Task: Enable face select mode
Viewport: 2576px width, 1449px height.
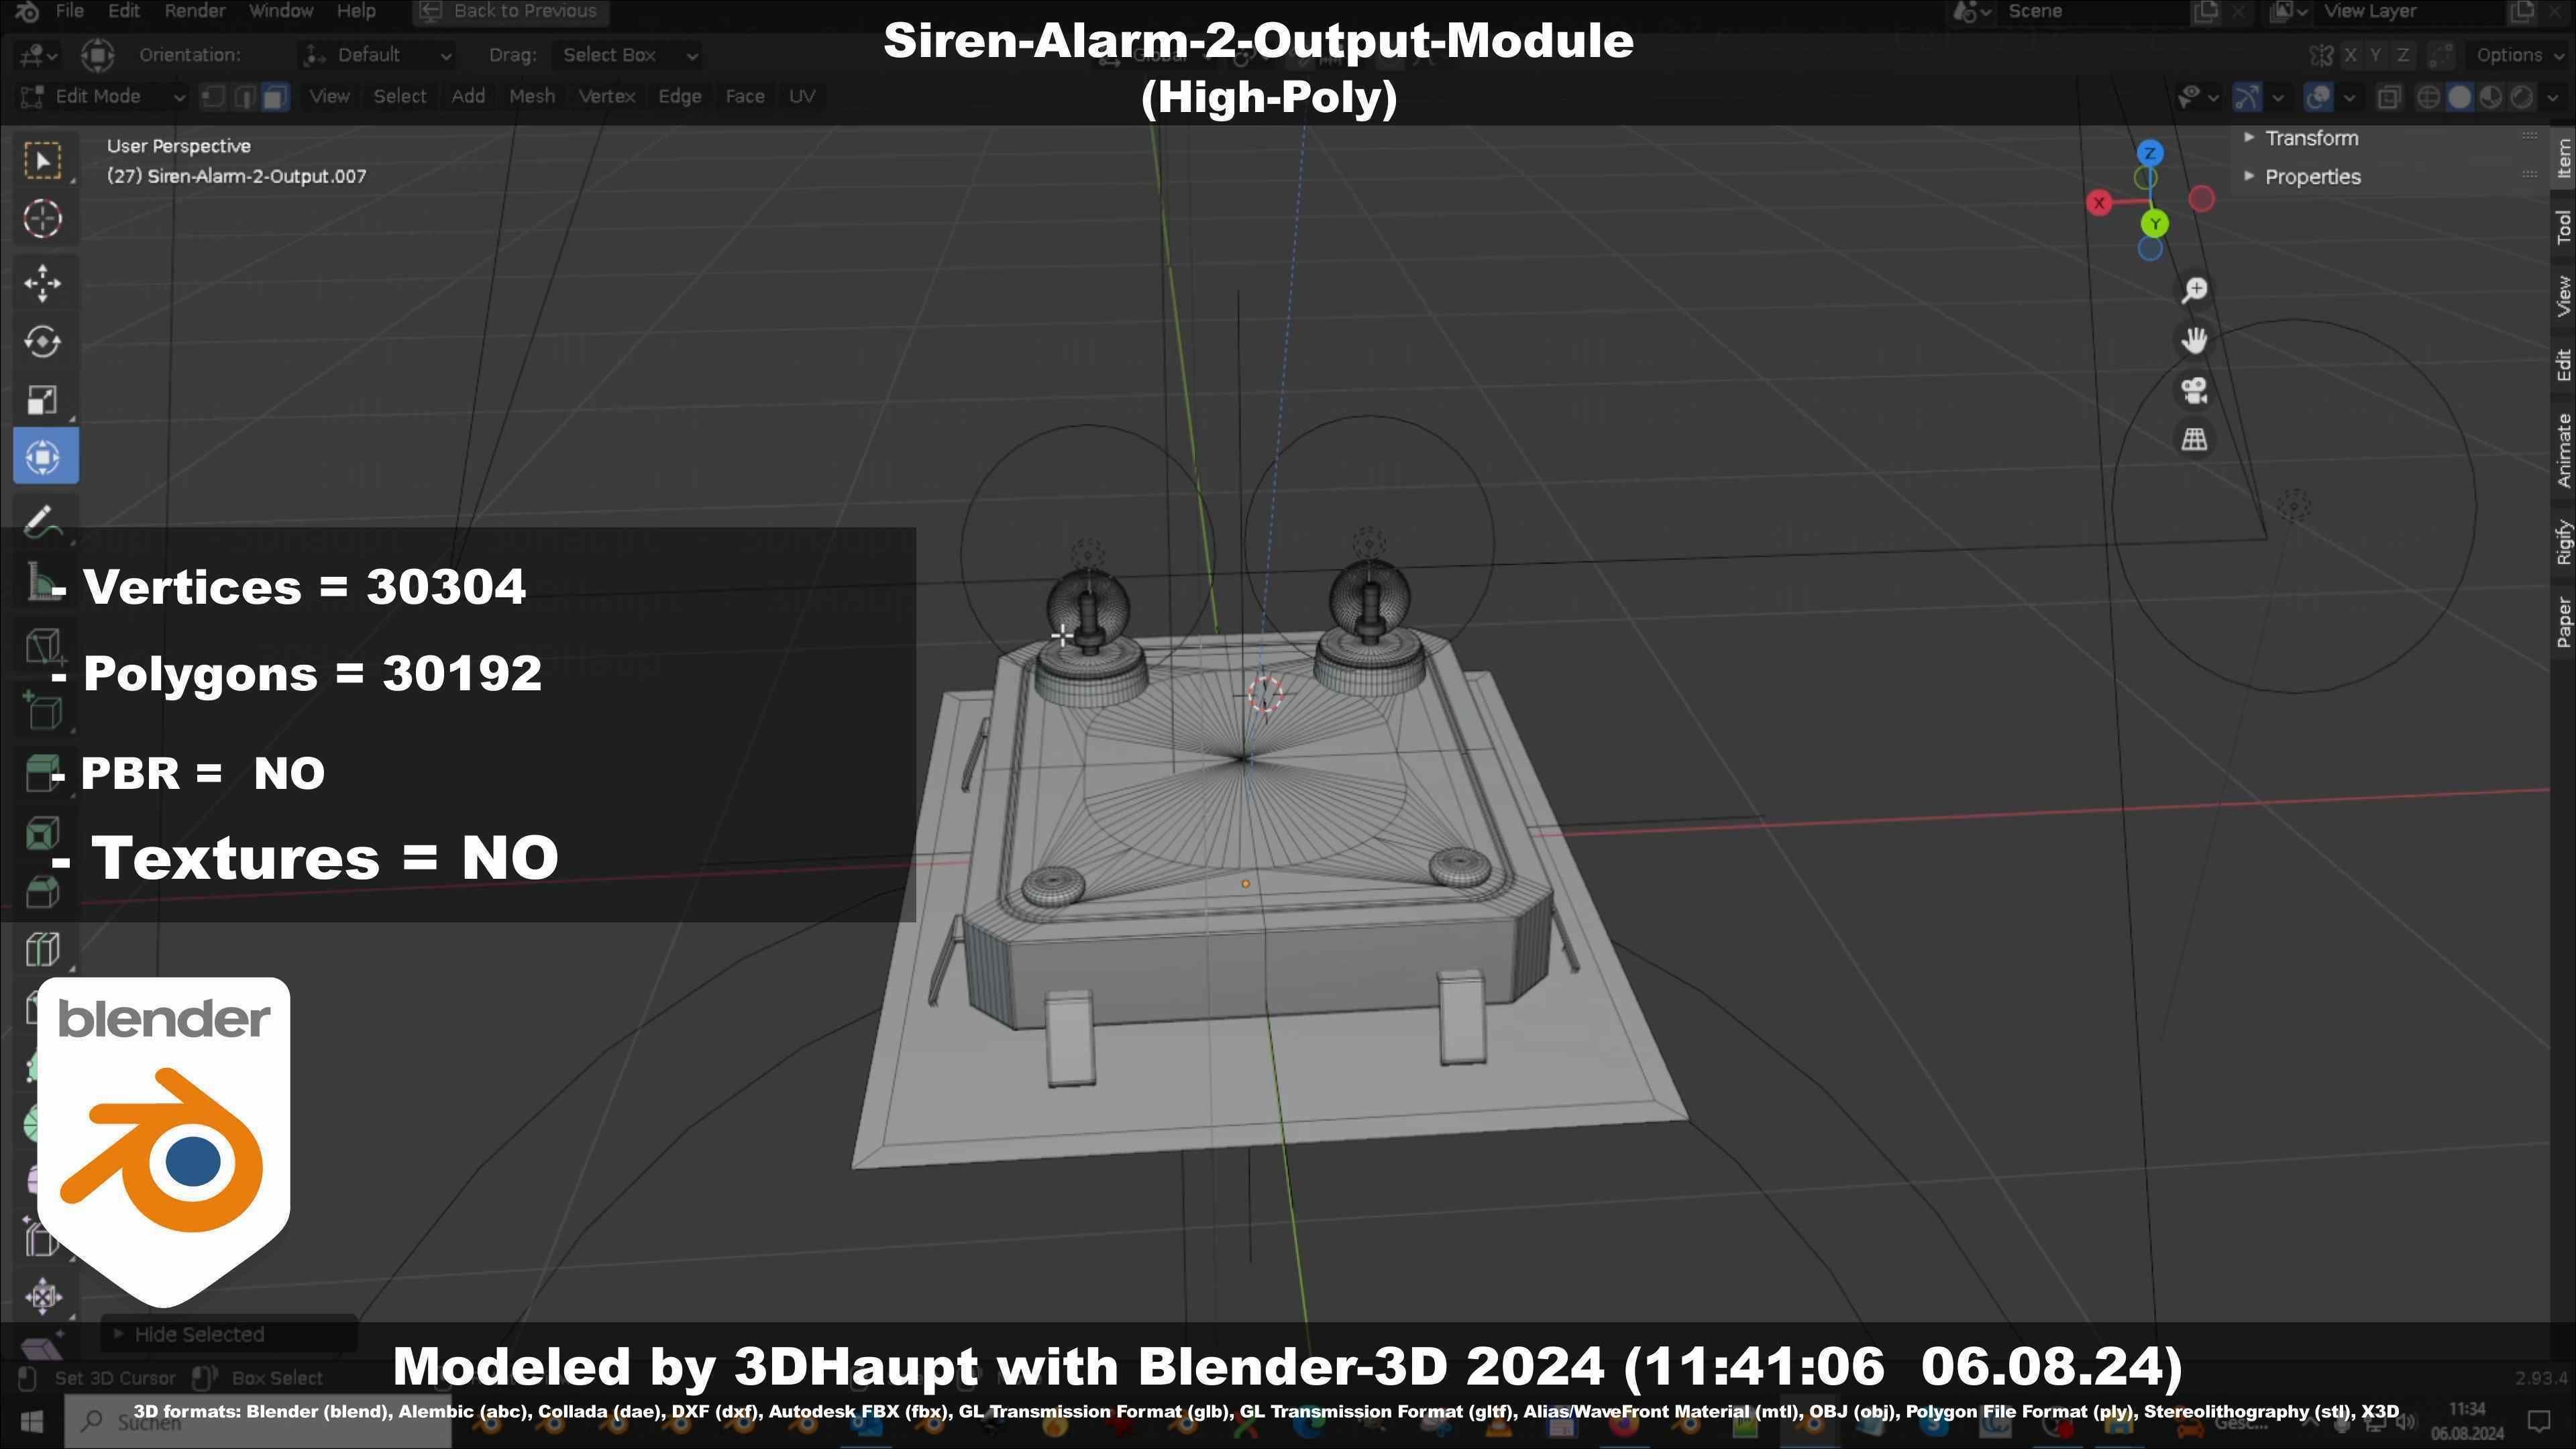Action: 275,97
